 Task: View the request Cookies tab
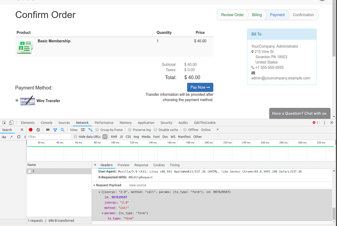coord(159,165)
